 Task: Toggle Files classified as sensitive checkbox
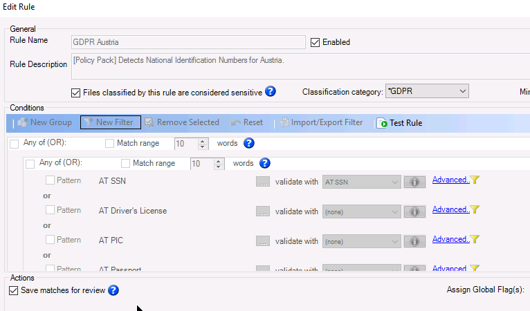point(76,92)
